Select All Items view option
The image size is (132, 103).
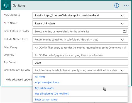[x=80, y=77]
